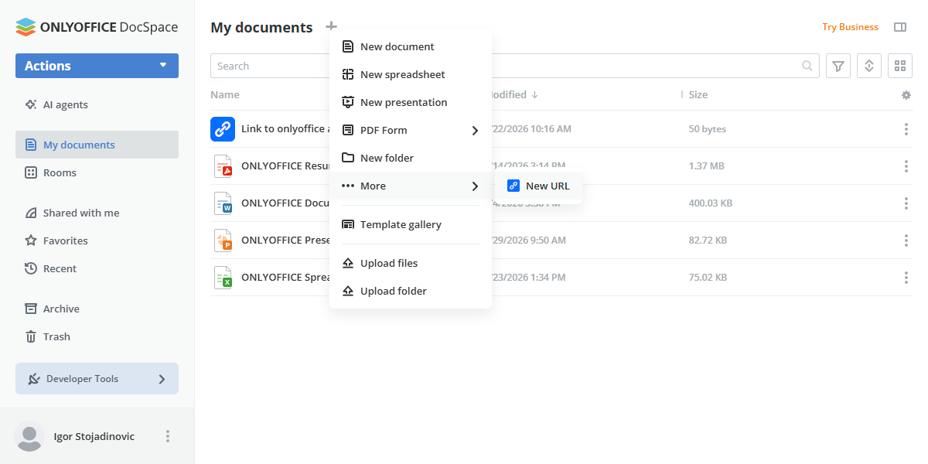The width and height of the screenshot is (928, 464).
Task: Click the table settings gear icon
Action: (x=906, y=95)
